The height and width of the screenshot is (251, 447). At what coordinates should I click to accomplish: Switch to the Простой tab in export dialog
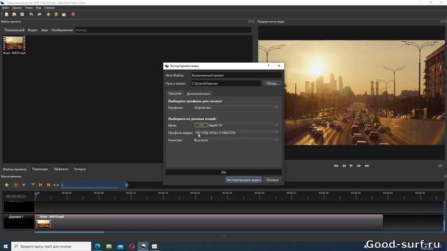(175, 93)
